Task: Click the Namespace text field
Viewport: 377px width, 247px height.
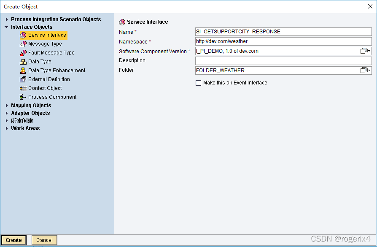Action: [x=283, y=41]
